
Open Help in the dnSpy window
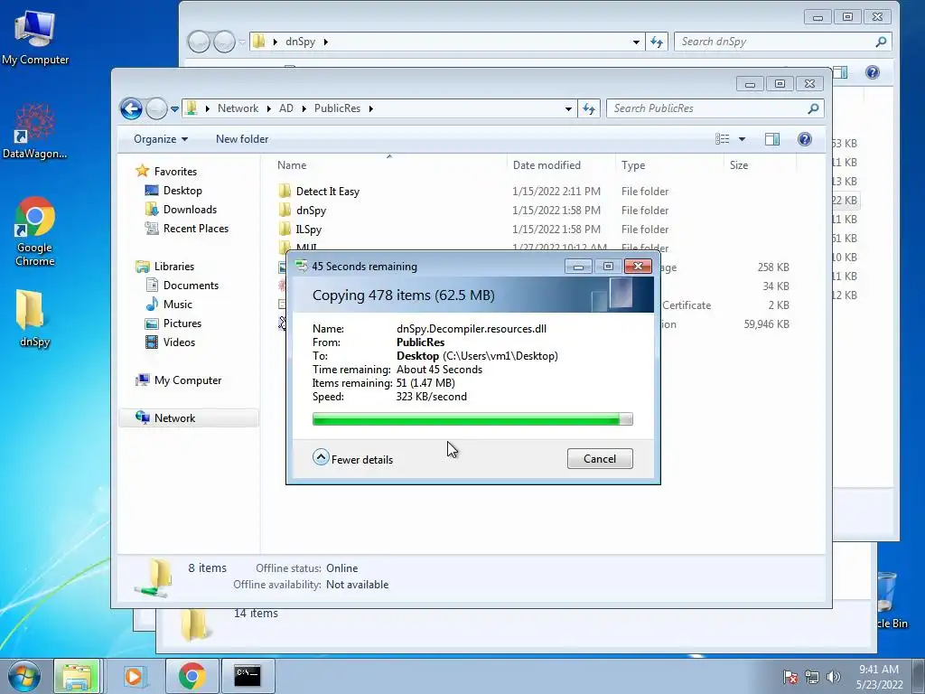(x=873, y=72)
